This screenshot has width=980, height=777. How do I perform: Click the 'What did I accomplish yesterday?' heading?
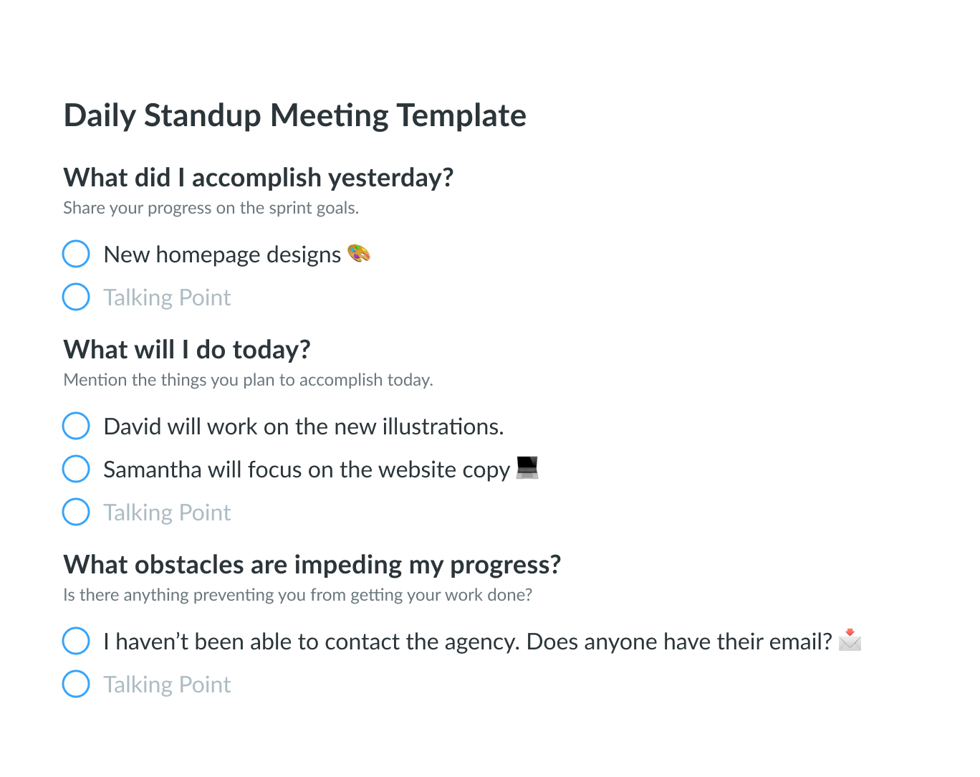coord(259,178)
